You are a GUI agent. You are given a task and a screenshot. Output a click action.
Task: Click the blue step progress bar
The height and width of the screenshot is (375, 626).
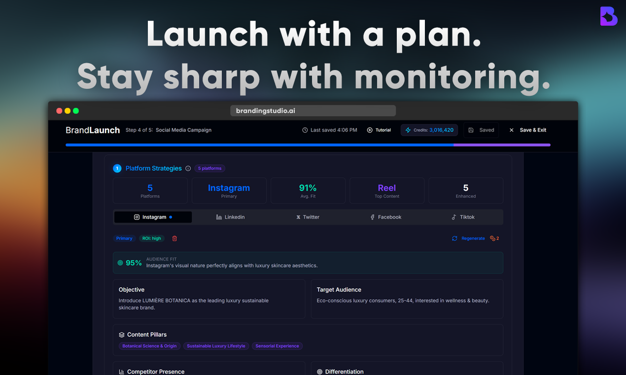pyautogui.click(x=259, y=145)
